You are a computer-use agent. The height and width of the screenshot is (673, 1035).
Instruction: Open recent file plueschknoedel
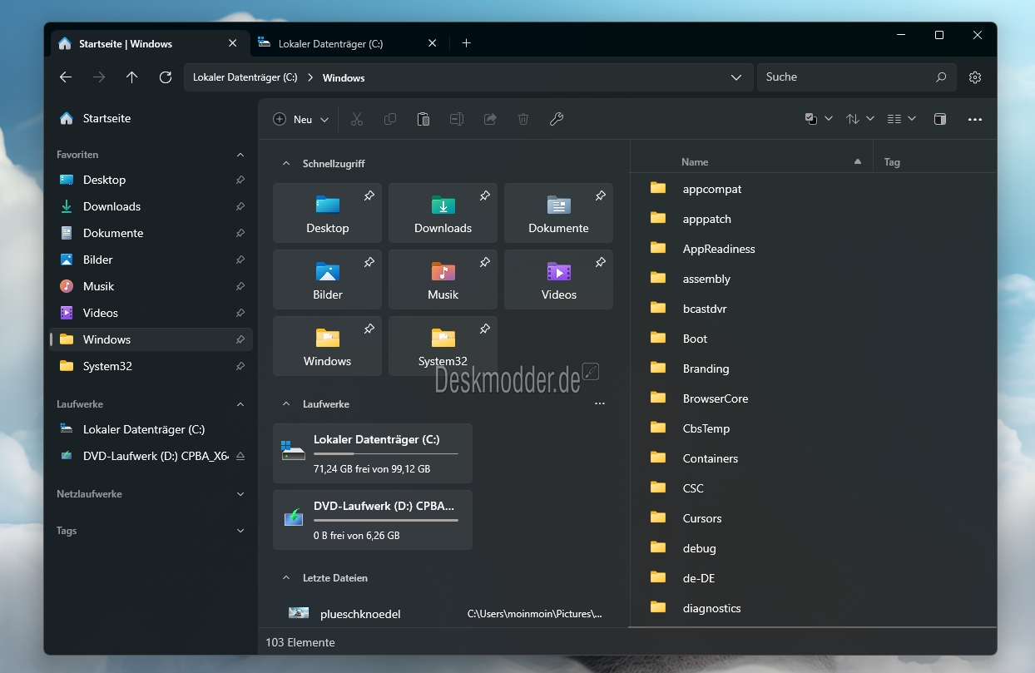[x=443, y=614]
